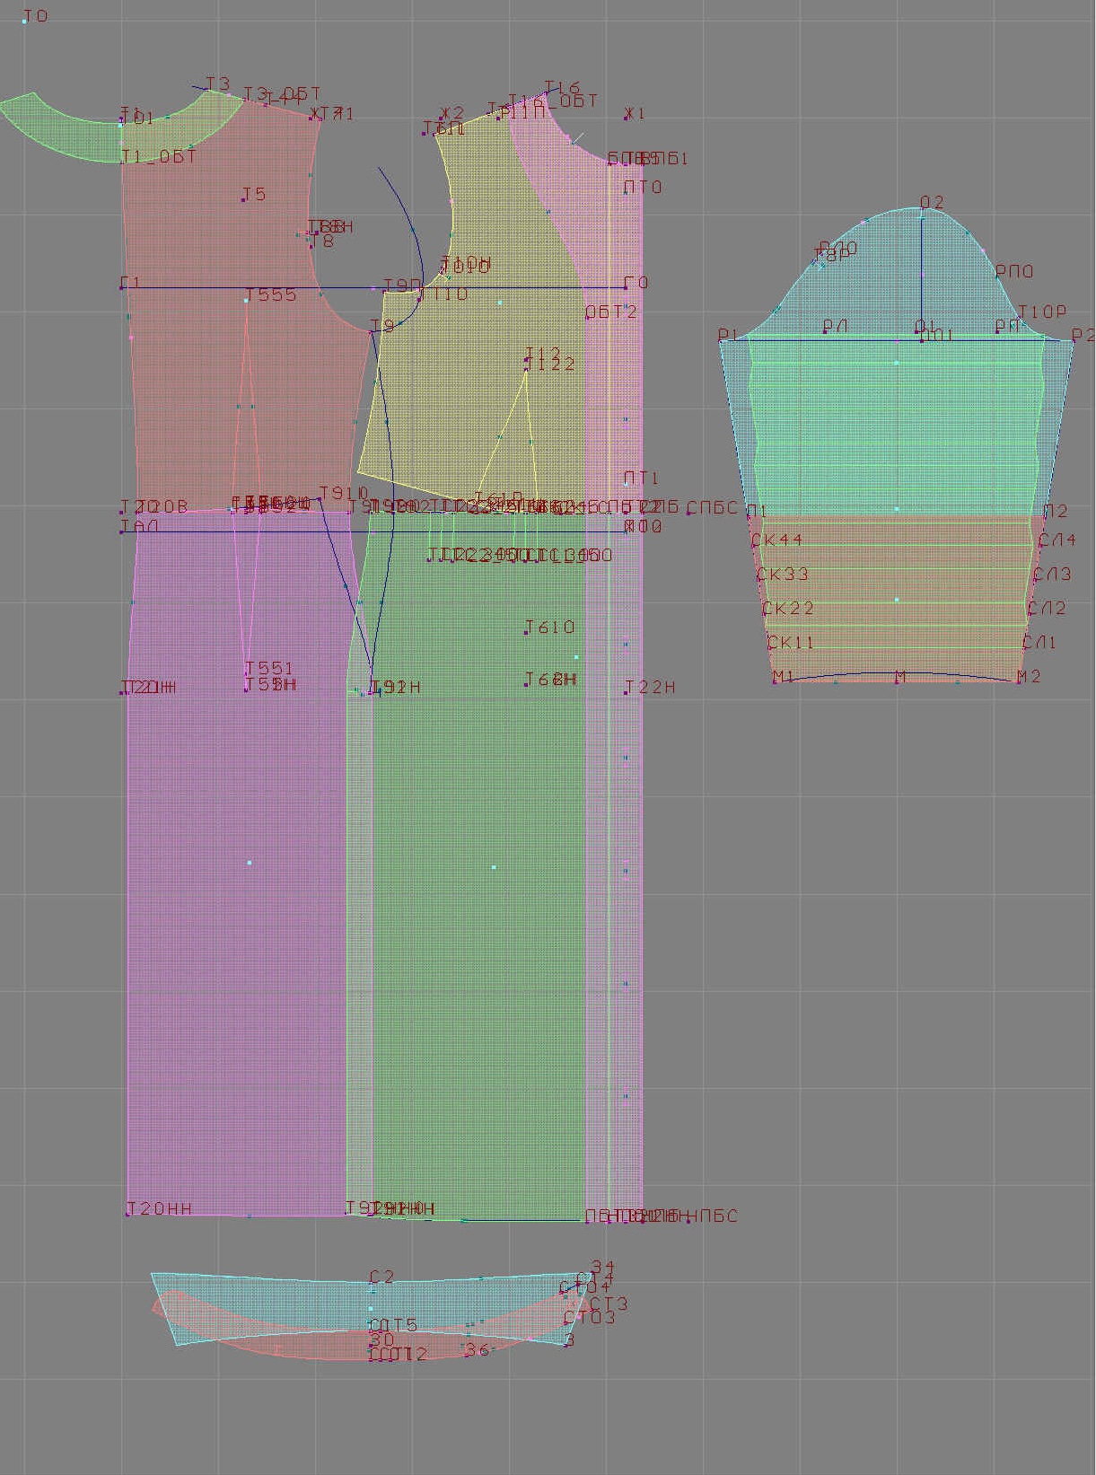Select point С2 on the collar piece
The width and height of the screenshot is (1096, 1475).
click(x=372, y=1282)
